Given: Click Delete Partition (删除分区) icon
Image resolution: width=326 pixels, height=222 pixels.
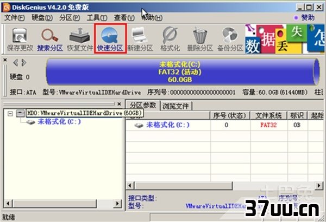Looking at the screenshot, I should (x=200, y=40).
